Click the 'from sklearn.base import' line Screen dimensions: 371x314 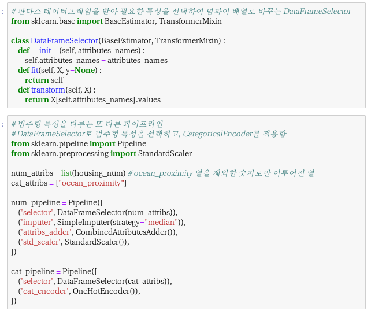116,21
